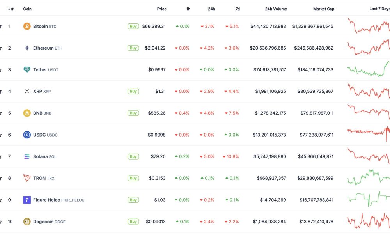Star Bitcoin to add it to watchlist
Image resolution: width=390 pixels, height=234 pixels.
2,26
